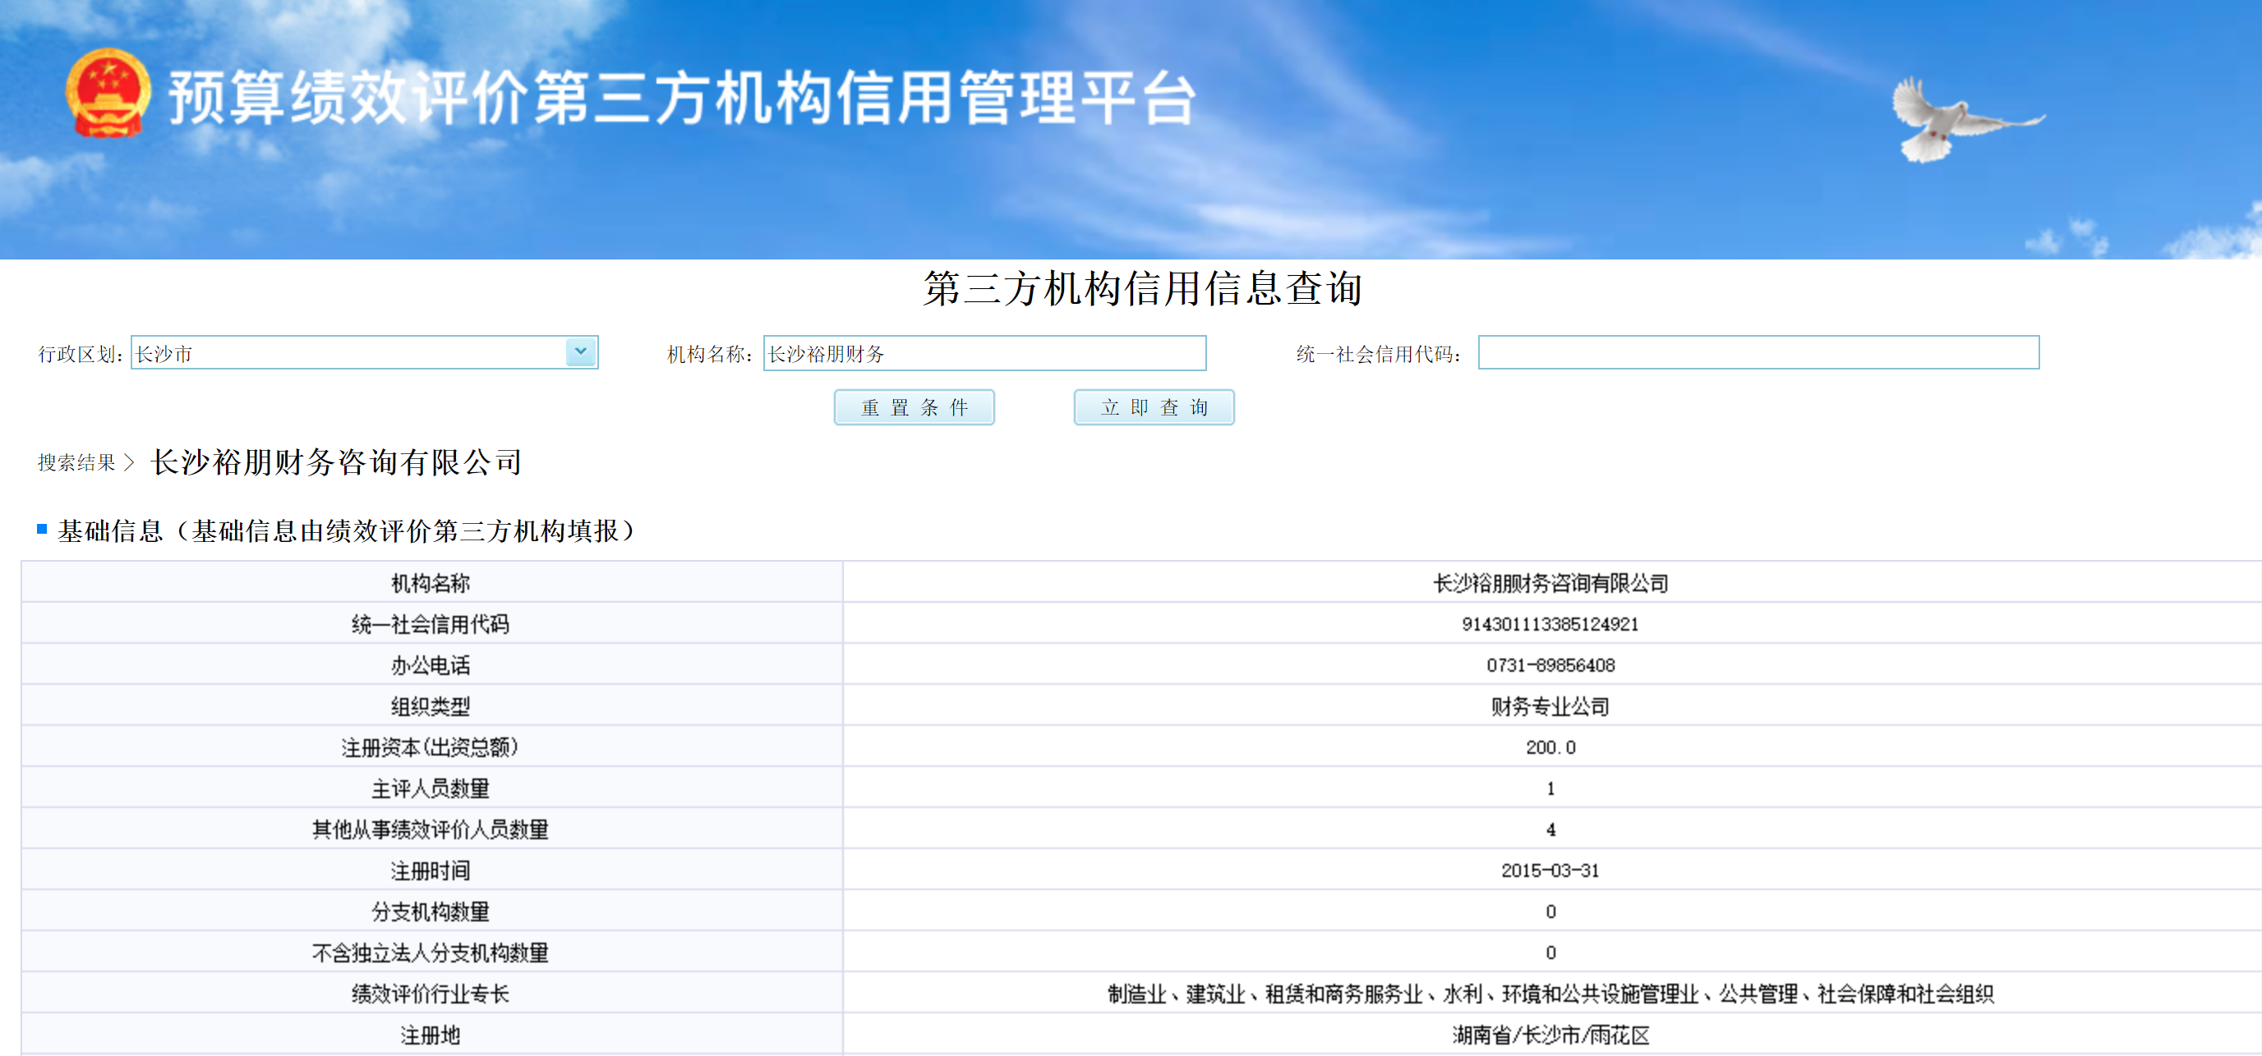Click the page heading 第三方机构信用信息查询
This screenshot has width=2262, height=1056.
(x=1141, y=288)
